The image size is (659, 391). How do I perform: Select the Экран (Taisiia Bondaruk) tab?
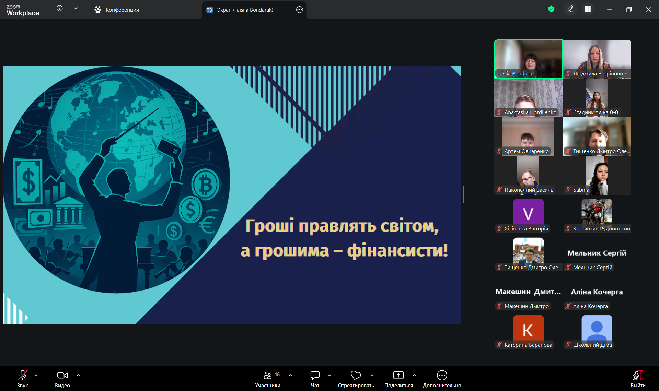click(x=245, y=10)
